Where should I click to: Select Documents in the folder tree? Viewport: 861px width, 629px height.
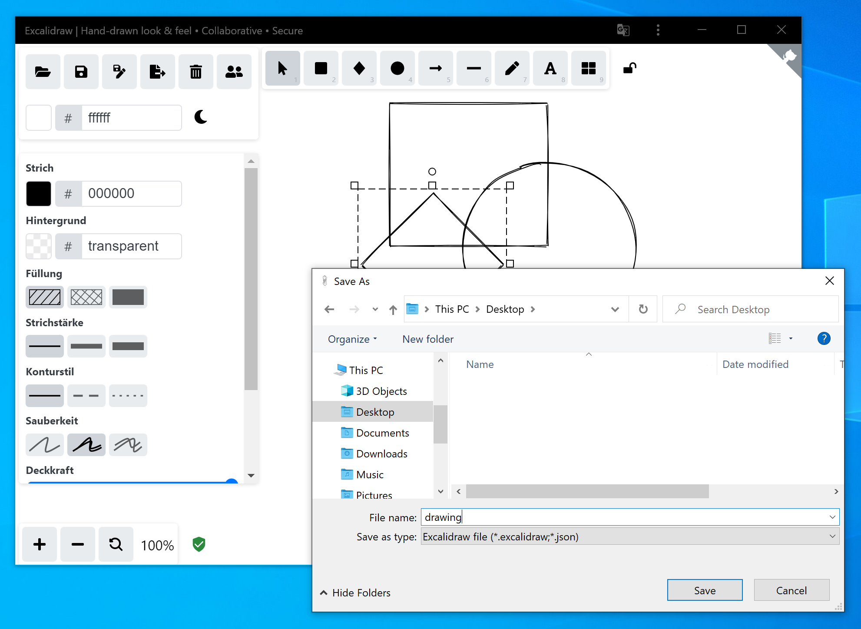click(382, 433)
